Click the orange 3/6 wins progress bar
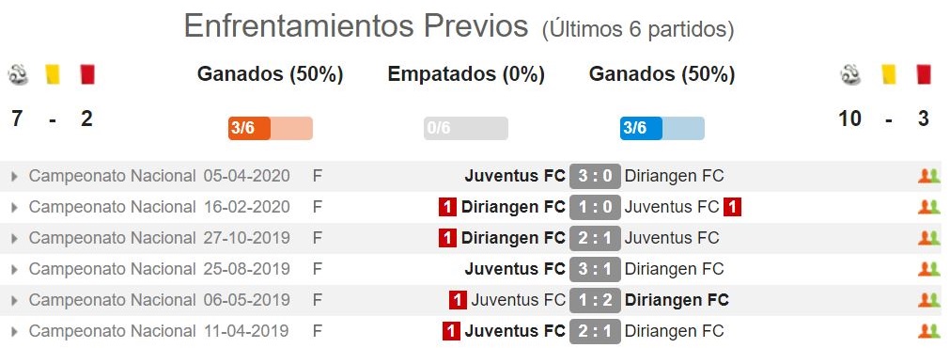 pyautogui.click(x=271, y=129)
